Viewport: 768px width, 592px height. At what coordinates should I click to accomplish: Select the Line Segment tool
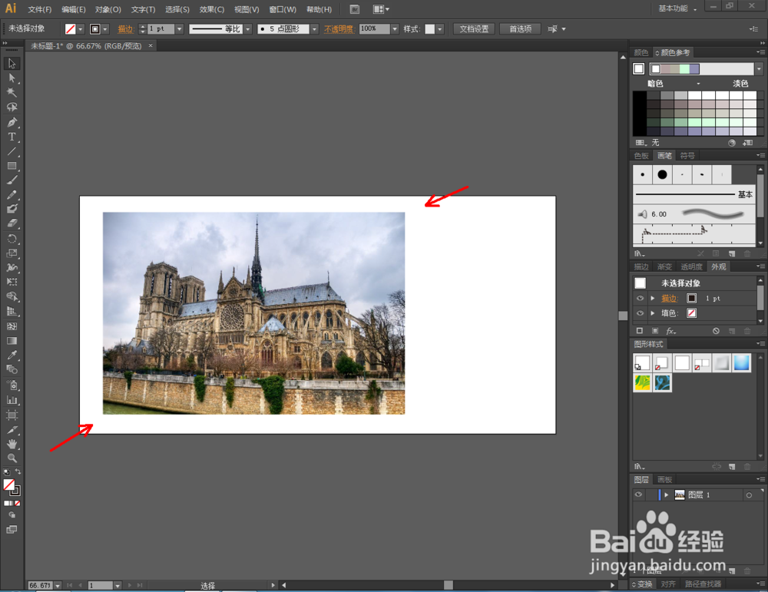(12, 151)
